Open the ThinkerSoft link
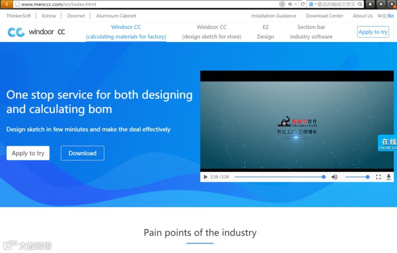This screenshot has height=253, width=397. (x=18, y=16)
